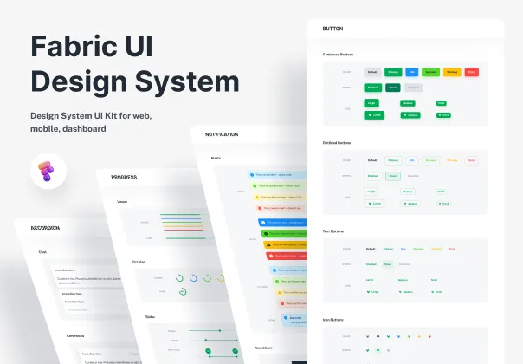Viewport: 523px width, 364px height.
Task: Click the warning triangle in top pale yellow alert
Action: click(x=257, y=197)
